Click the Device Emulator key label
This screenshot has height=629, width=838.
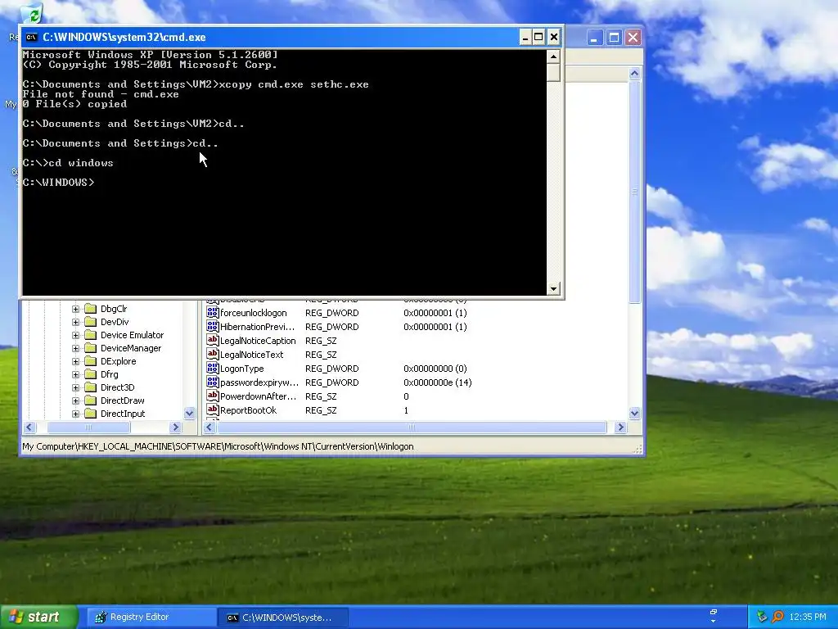pyautogui.click(x=132, y=335)
